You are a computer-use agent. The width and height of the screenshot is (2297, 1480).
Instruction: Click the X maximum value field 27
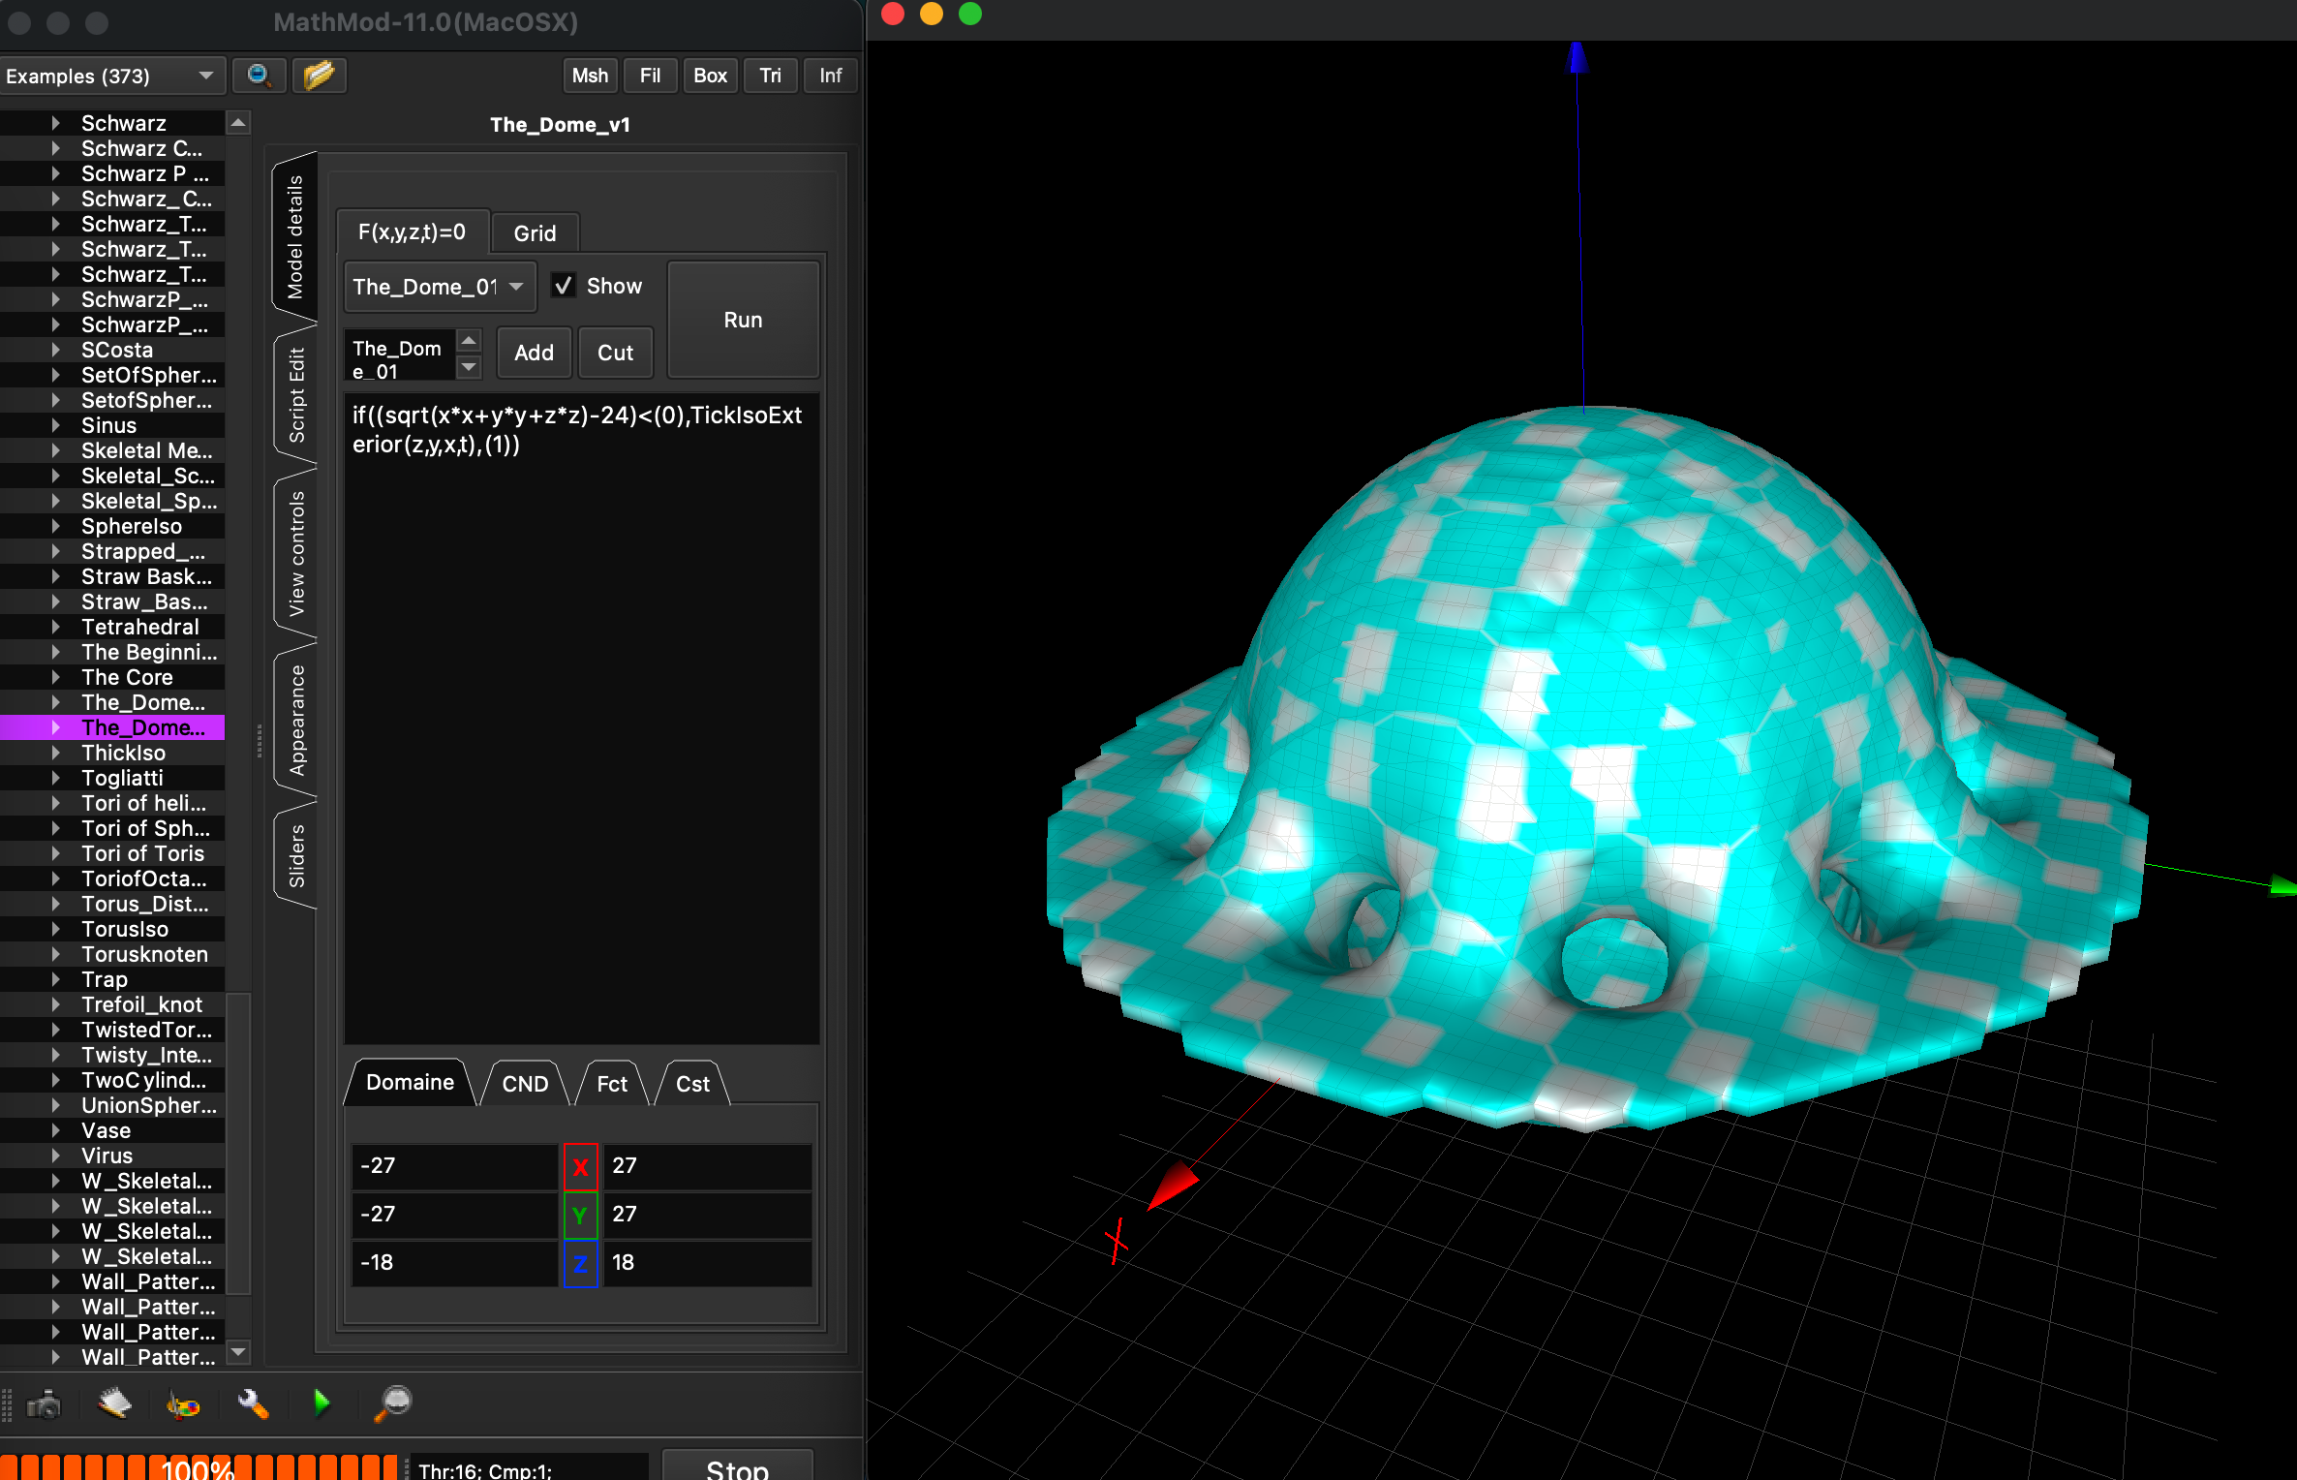point(705,1165)
